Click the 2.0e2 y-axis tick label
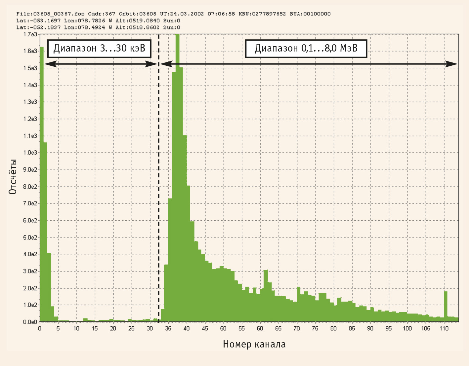469x366 pixels. pyautogui.click(x=30, y=288)
